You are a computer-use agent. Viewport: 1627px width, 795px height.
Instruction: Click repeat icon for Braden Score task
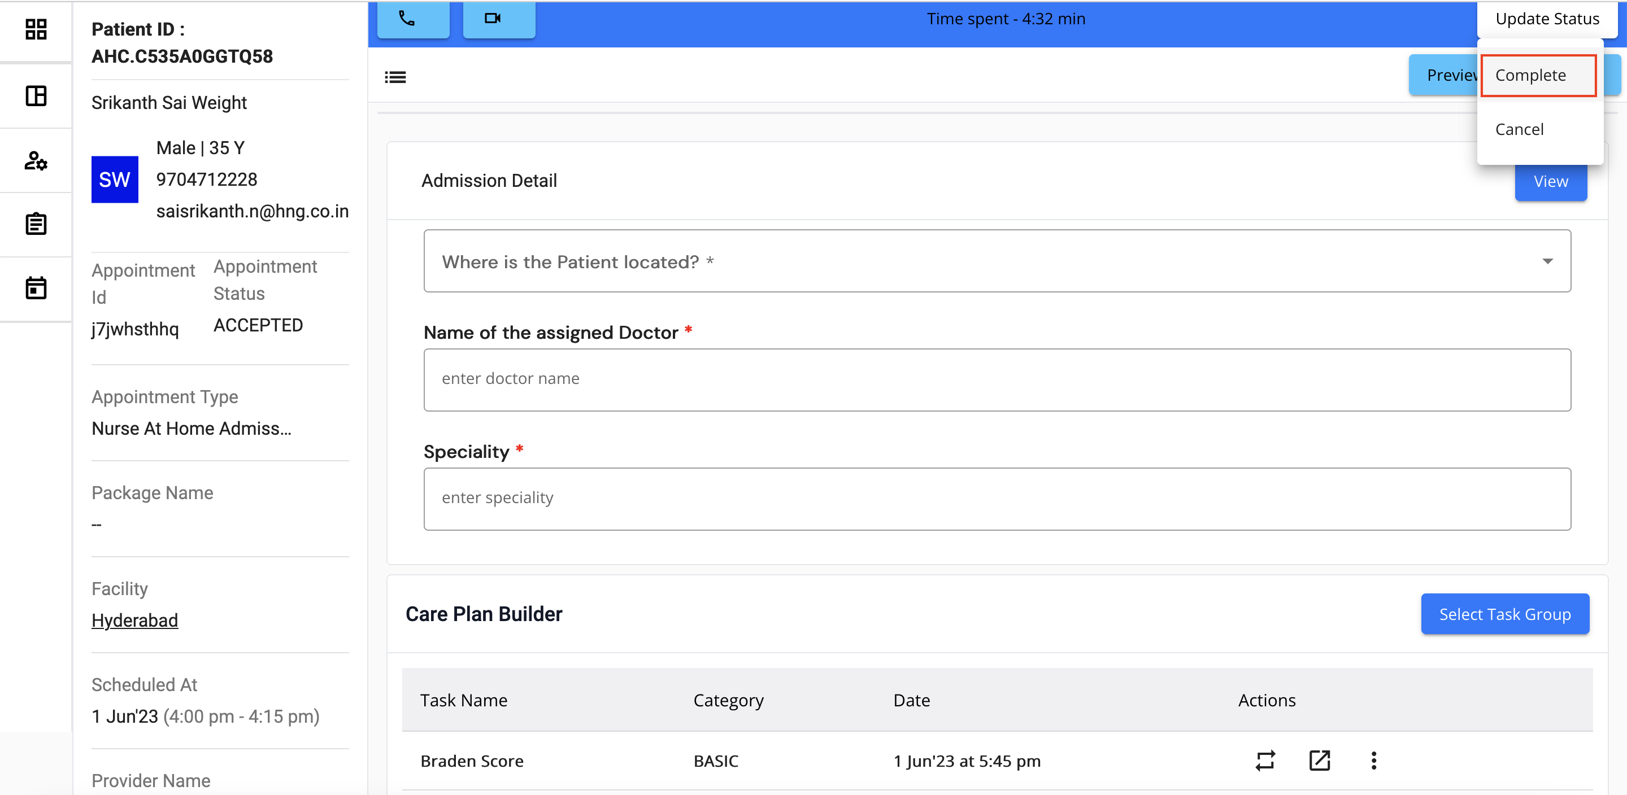coord(1265,760)
